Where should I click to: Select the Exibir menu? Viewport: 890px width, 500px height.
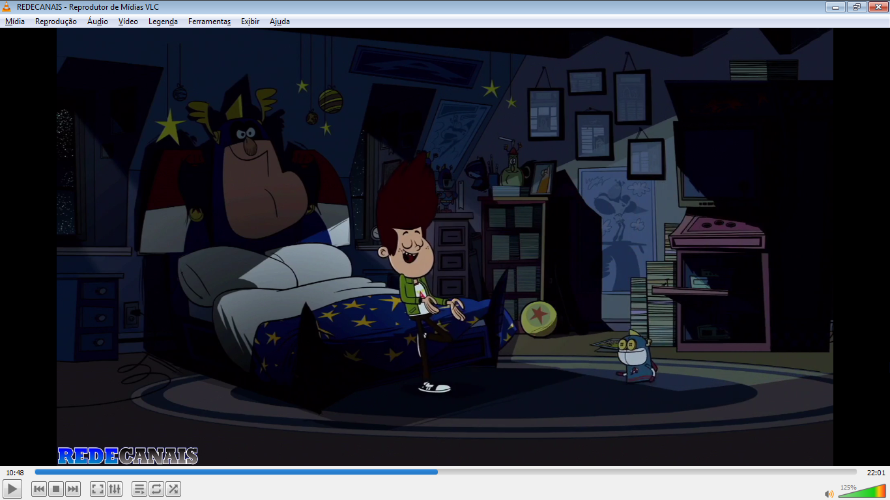coord(250,21)
